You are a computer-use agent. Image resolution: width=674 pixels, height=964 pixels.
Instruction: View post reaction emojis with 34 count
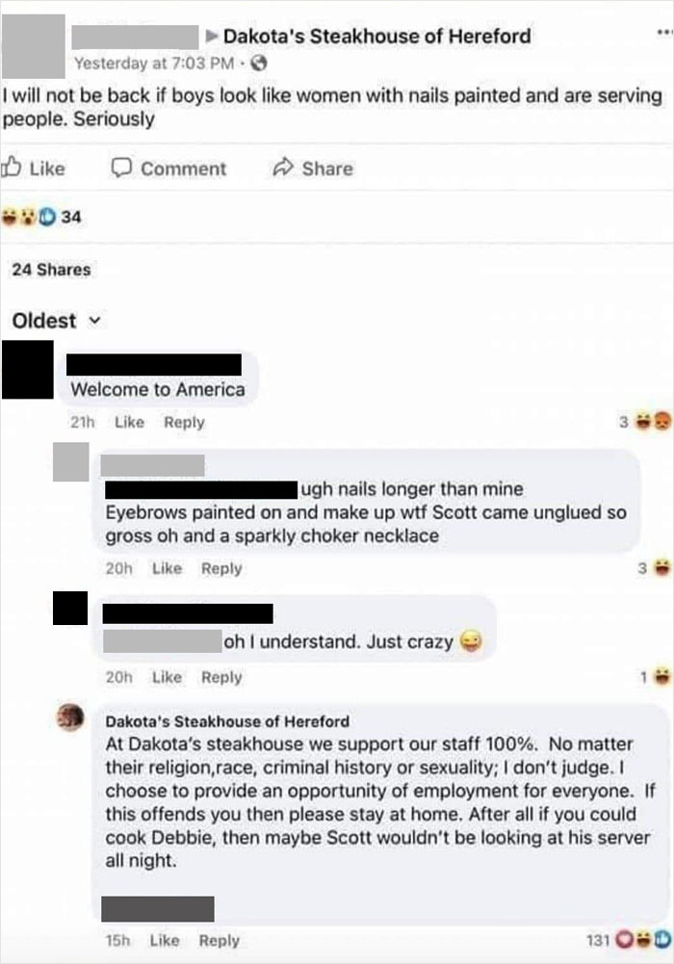point(41,217)
